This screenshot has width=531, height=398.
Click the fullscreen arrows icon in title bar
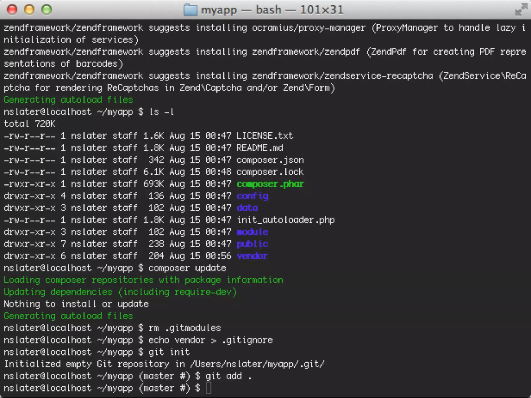tap(521, 10)
